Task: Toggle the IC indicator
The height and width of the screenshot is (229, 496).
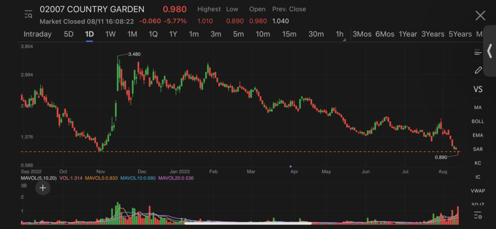Action: click(x=478, y=177)
